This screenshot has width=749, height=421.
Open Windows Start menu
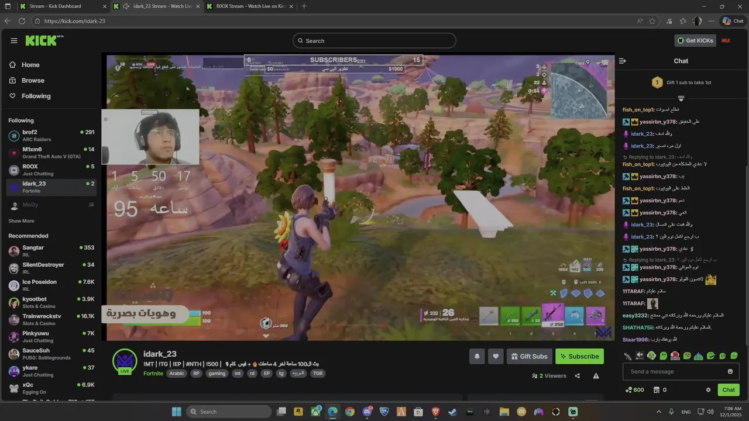click(x=176, y=412)
